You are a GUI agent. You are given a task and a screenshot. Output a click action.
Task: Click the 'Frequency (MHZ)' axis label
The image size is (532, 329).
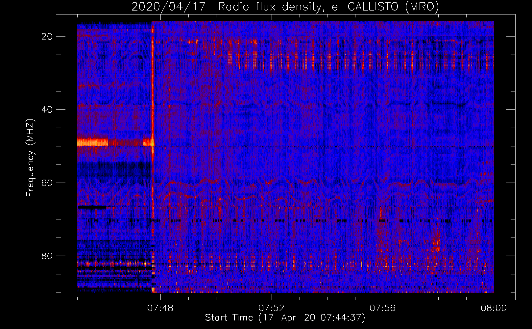[x=30, y=158]
